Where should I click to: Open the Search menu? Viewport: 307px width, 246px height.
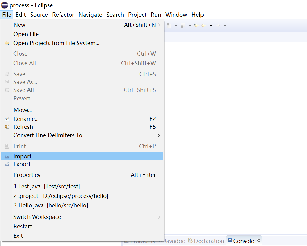pos(115,15)
